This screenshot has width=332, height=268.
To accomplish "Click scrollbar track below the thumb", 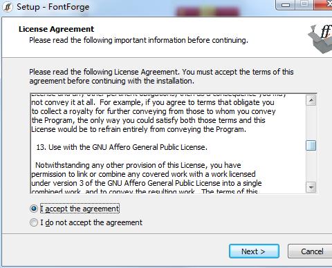I will (311, 166).
